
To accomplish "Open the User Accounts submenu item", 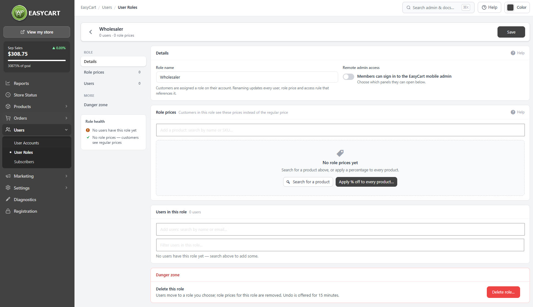I will click(x=26, y=143).
